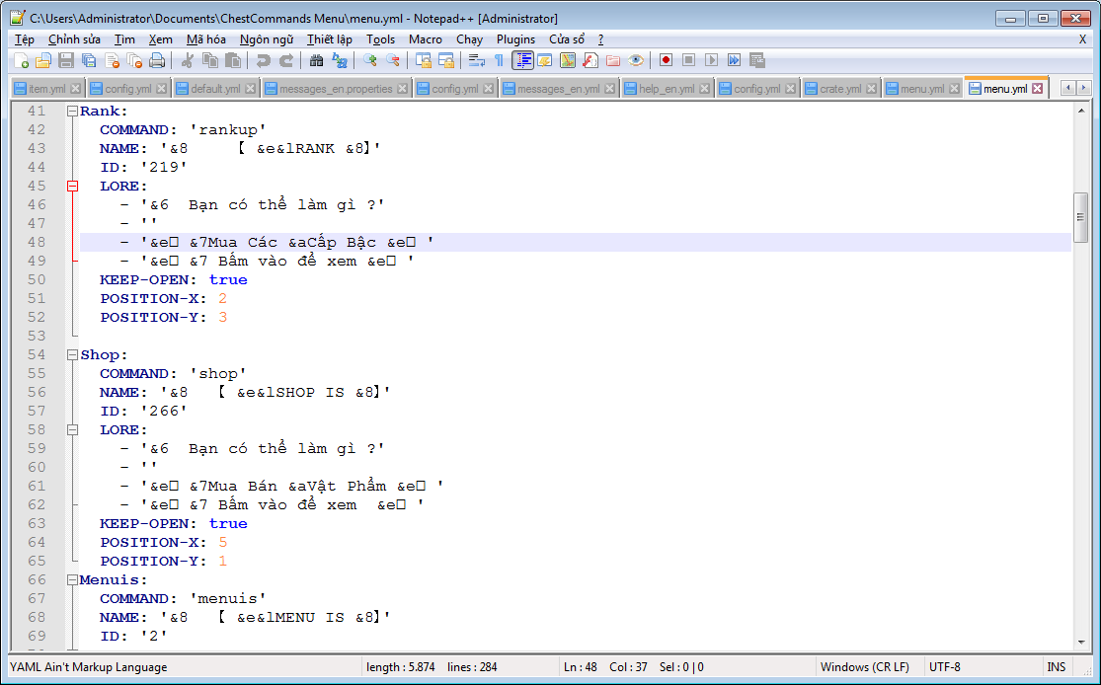Click the New file toolbar icon
Image resolution: width=1101 pixels, height=685 pixels.
[22, 60]
